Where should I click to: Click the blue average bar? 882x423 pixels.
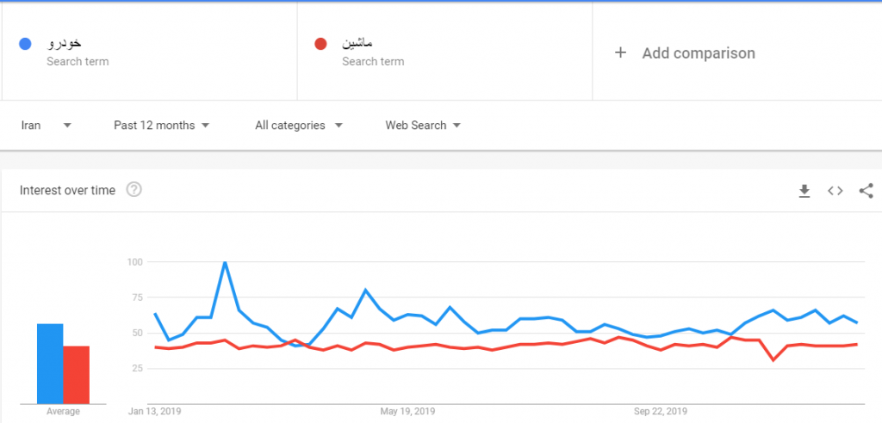[x=50, y=364]
